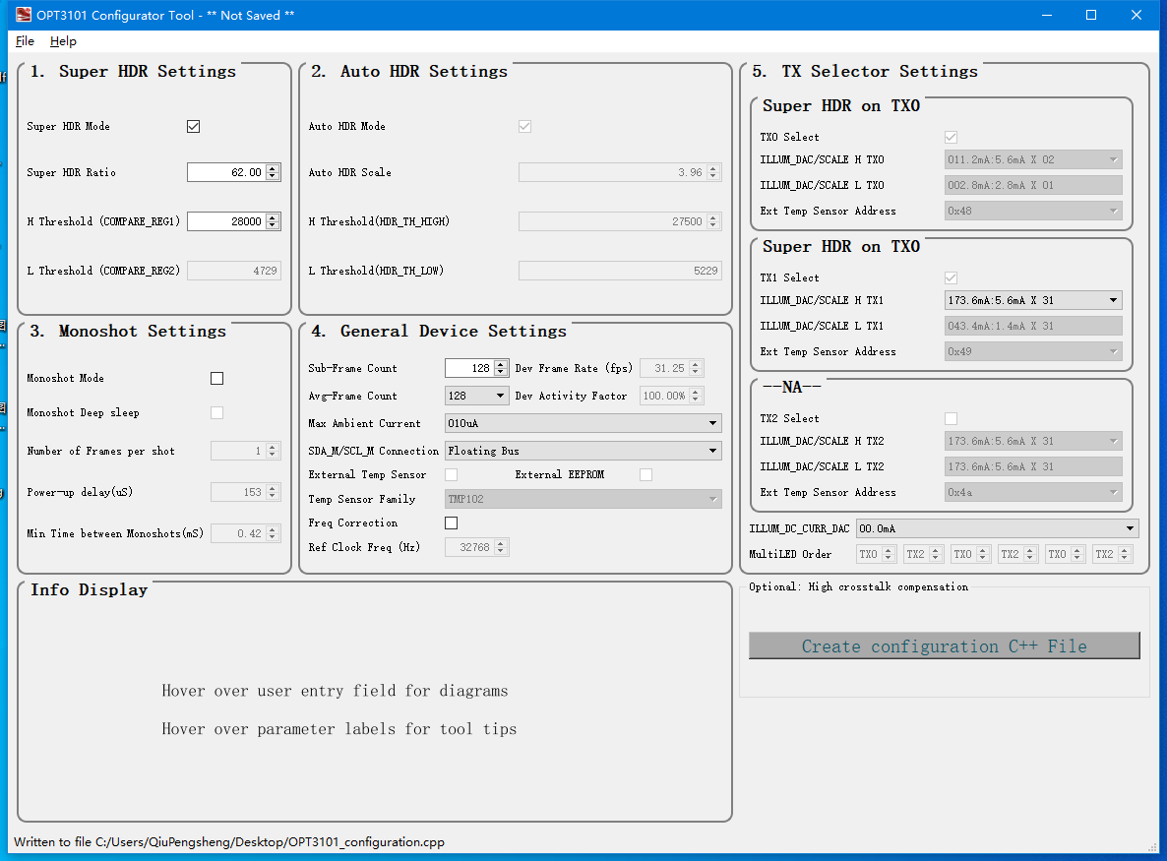Expand the ILLUM_DAC/SCALE H TX1 dropdown
This screenshot has height=861, width=1167.
[1033, 300]
